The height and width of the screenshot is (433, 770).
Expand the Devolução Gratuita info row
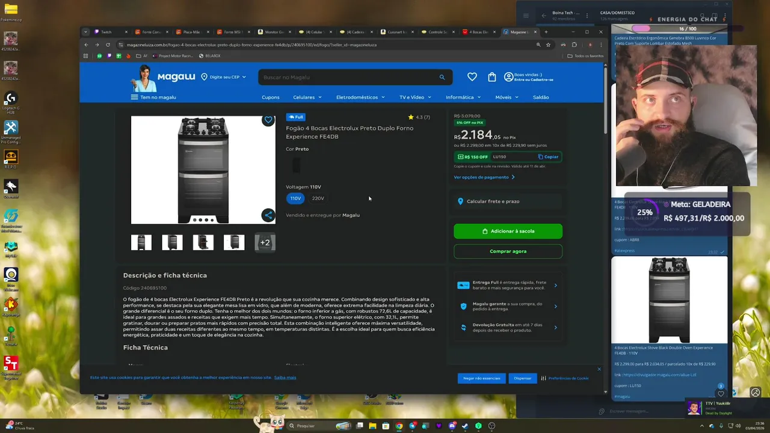(x=508, y=327)
